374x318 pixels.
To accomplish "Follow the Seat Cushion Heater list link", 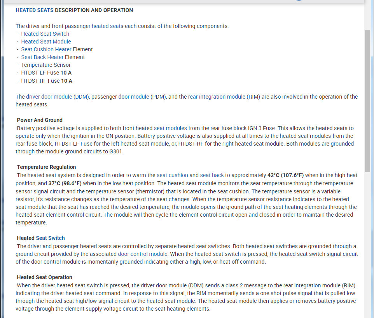I will coord(46,49).
